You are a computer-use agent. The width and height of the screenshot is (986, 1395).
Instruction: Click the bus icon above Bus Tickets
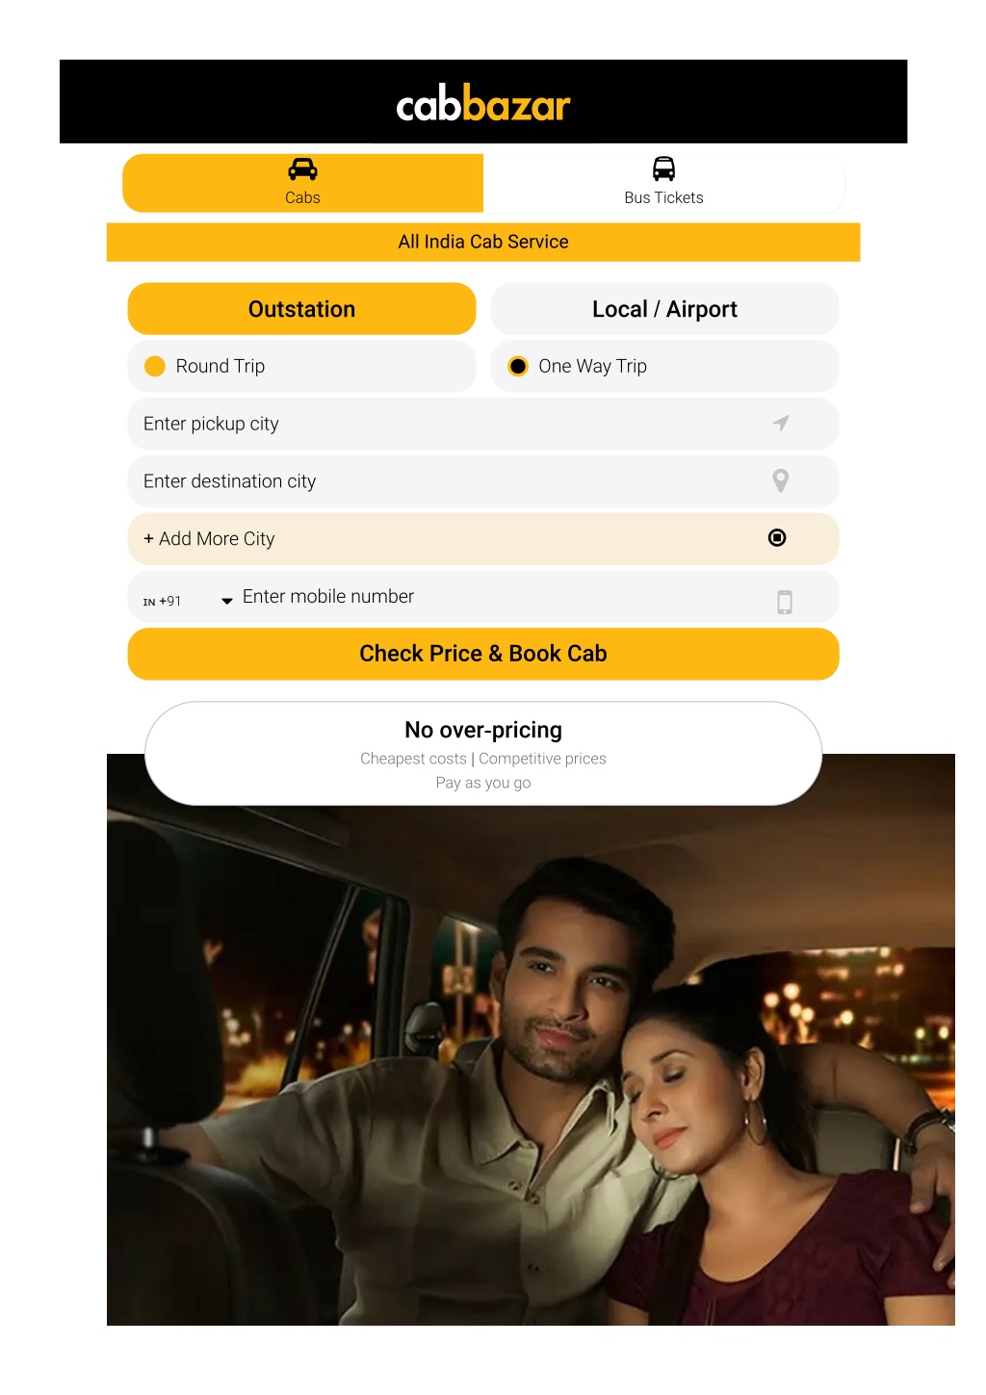663,168
